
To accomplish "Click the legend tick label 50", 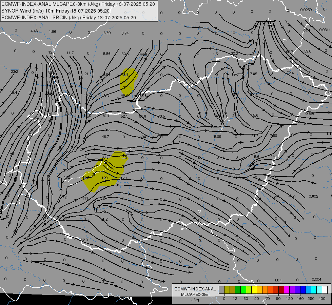I will (x=257, y=299).
